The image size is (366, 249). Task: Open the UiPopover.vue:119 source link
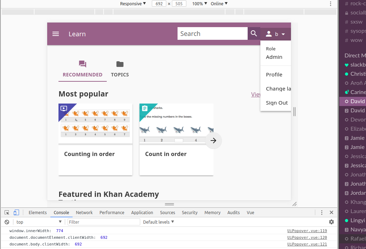point(307,231)
